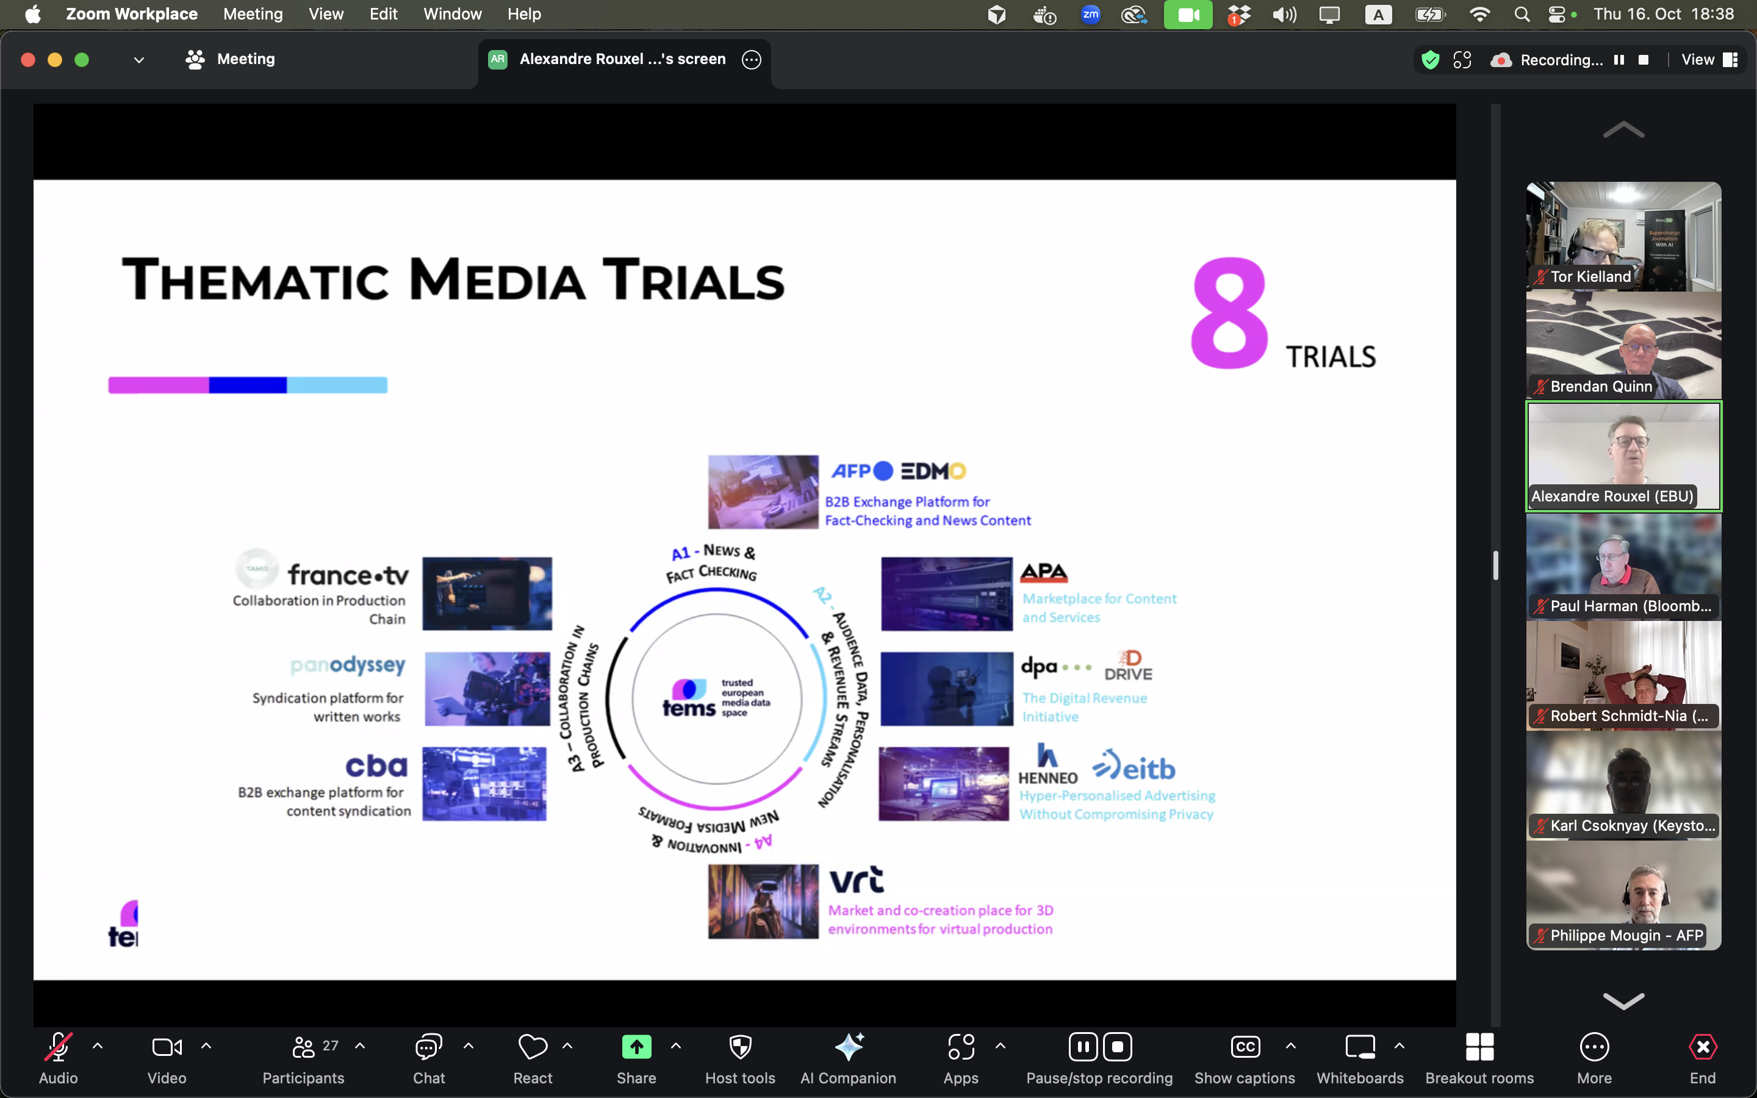Screen dimensions: 1757x1098
Task: Switch to Alexandre Rouxel's screen tab
Action: coord(622,60)
